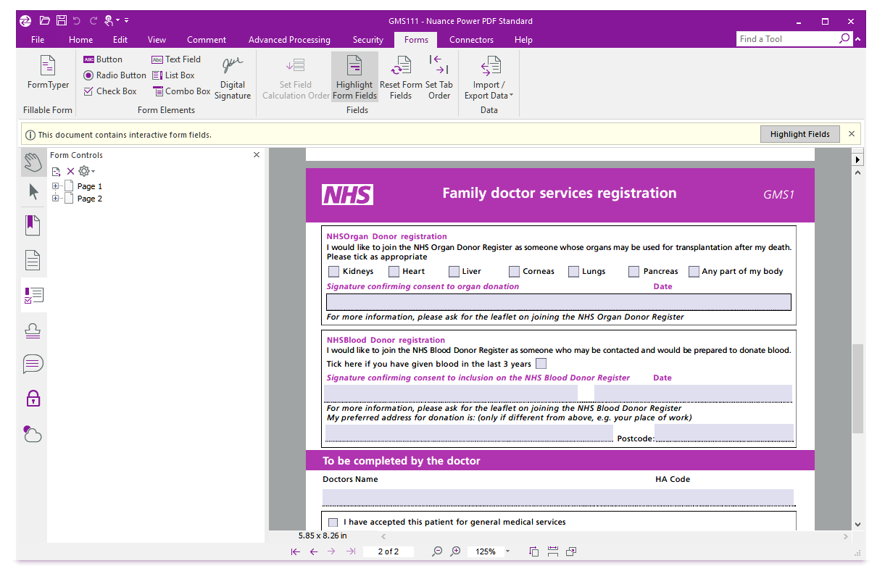Click Reset Form Fields icon
This screenshot has height=579, width=885.
(400, 78)
